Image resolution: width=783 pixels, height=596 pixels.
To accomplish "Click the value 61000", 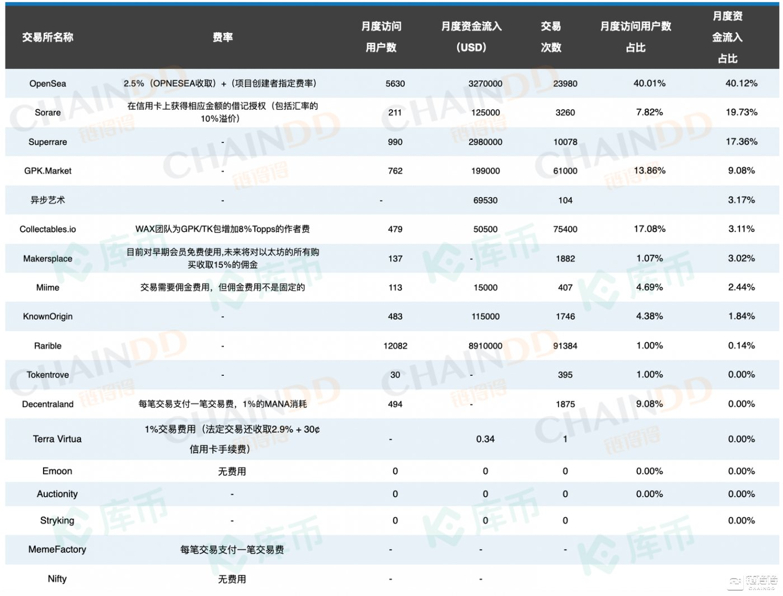I will (565, 171).
